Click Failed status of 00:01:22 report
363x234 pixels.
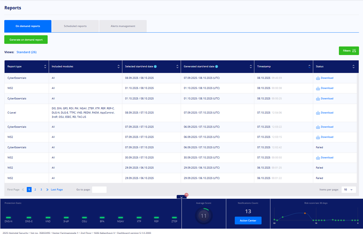(x=319, y=178)
